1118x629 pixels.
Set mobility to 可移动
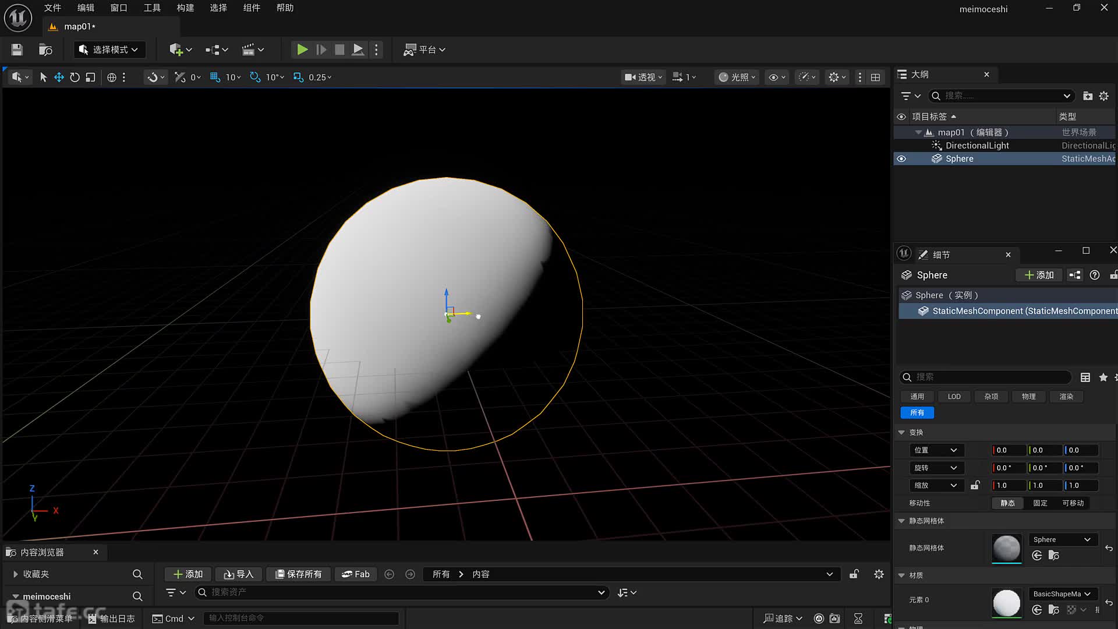(1073, 503)
